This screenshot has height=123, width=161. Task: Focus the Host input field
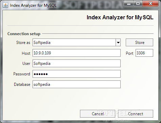[x=77, y=53]
